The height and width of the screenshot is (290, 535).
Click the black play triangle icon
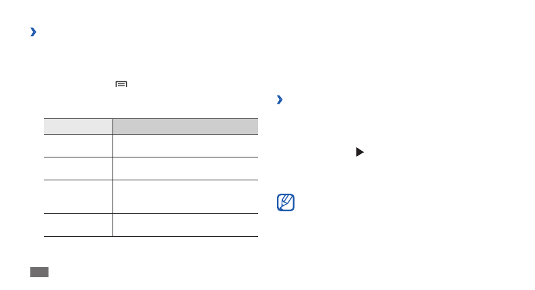360,152
